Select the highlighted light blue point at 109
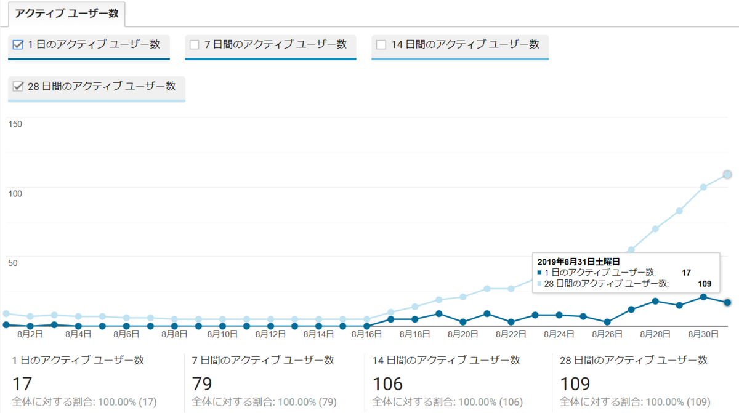This screenshot has height=413, width=739. click(x=727, y=174)
